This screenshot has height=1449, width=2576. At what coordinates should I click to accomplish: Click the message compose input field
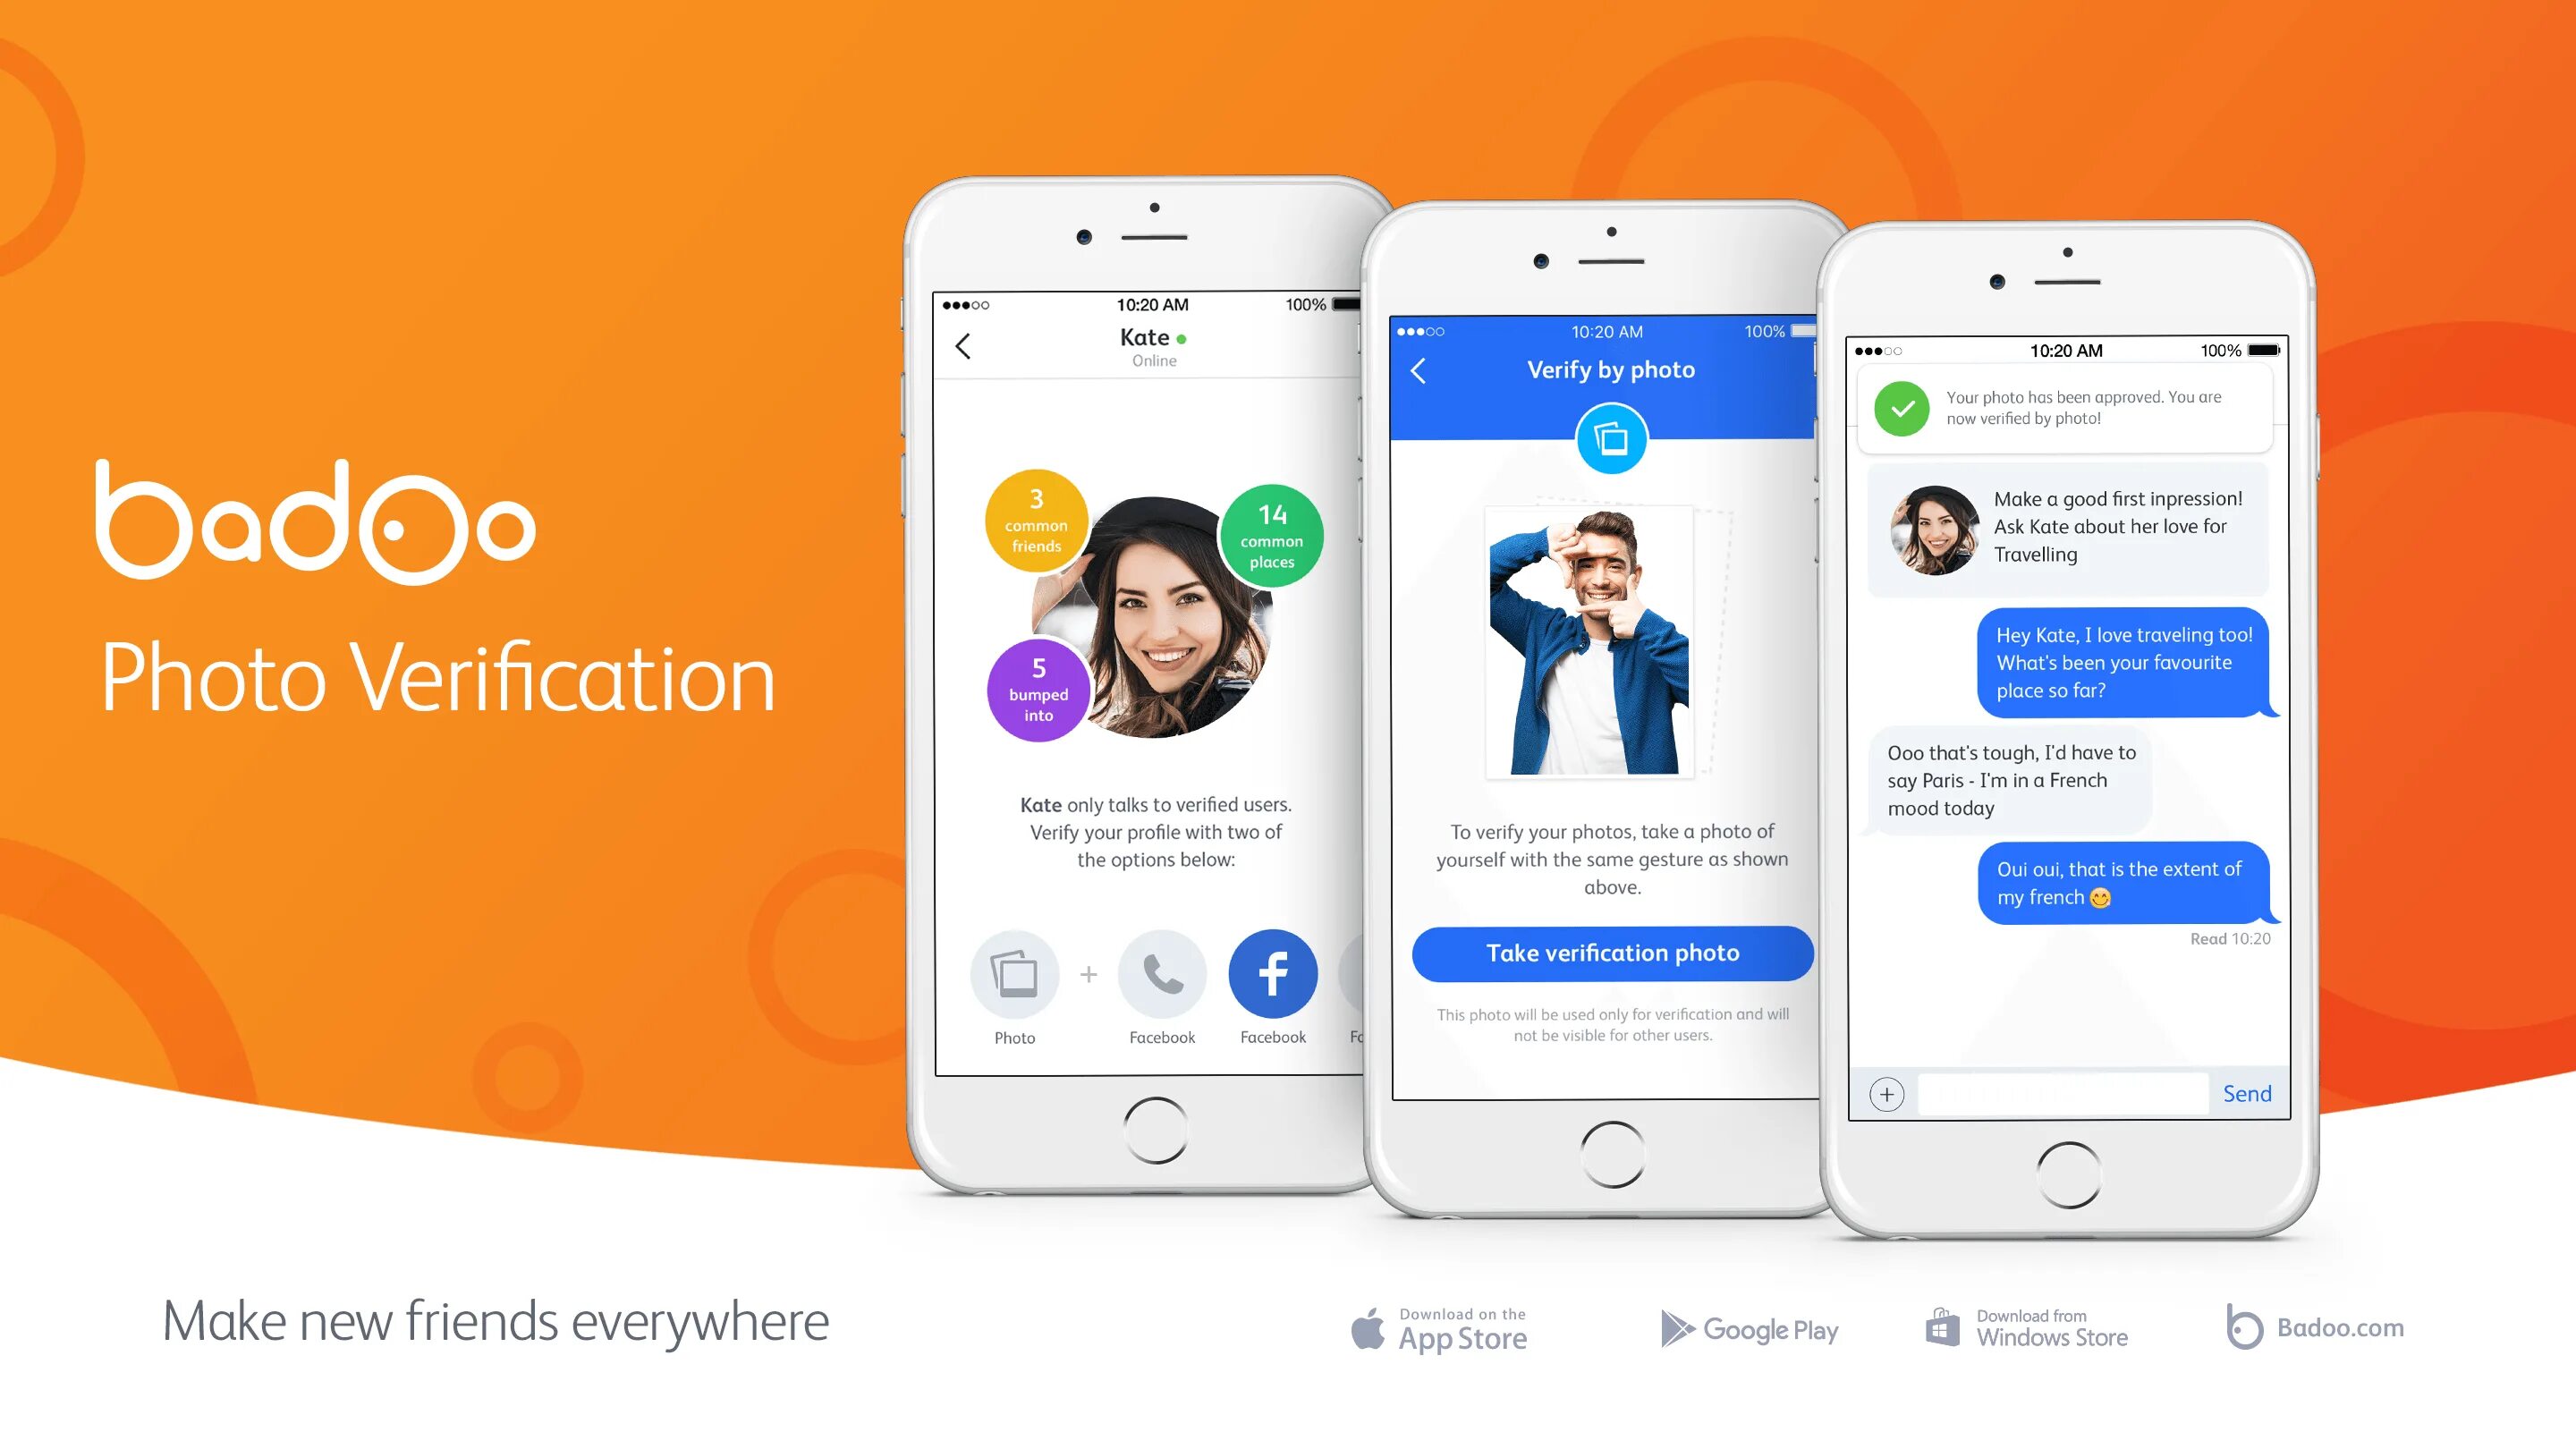2059,1093
